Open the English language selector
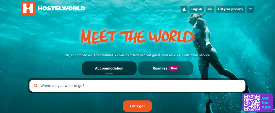The image size is (275, 113). [x=197, y=9]
